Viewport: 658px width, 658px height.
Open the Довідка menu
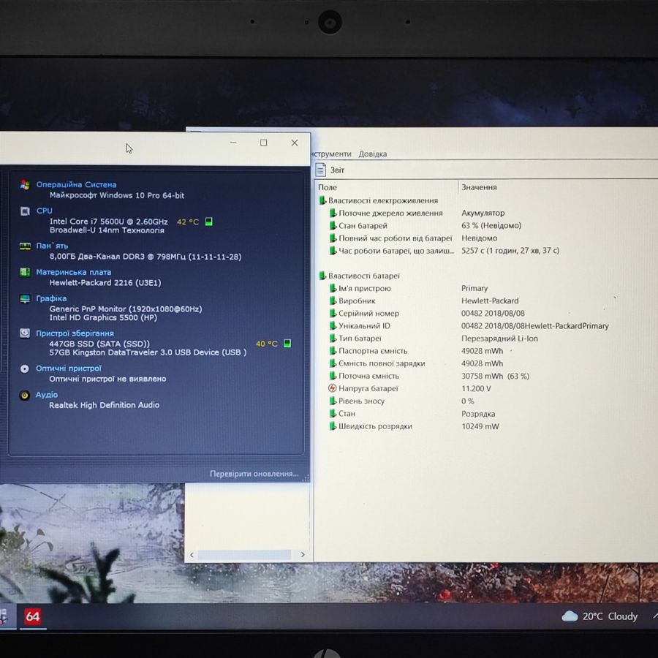click(x=373, y=154)
